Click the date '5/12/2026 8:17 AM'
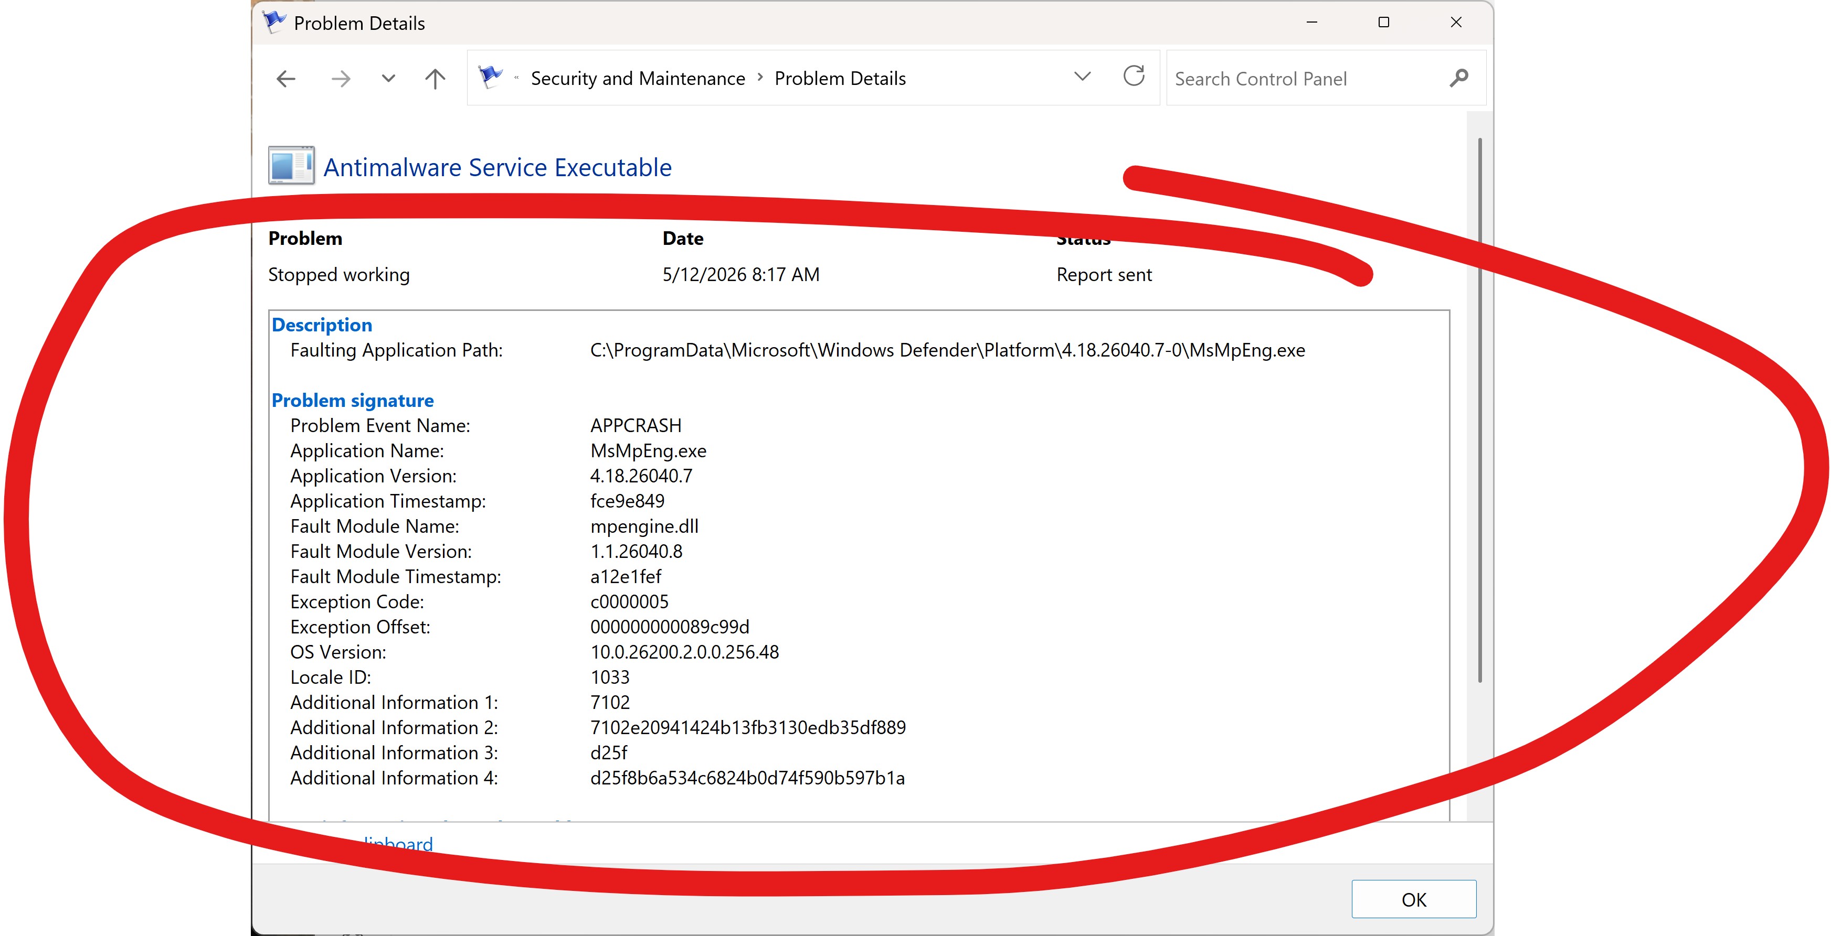The height and width of the screenshot is (936, 1831). [x=740, y=274]
